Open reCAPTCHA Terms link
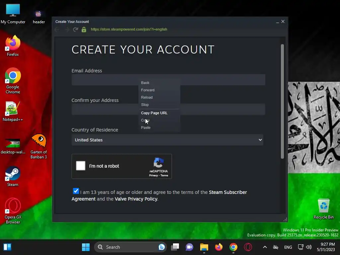The width and height of the screenshot is (340, 255). [x=164, y=175]
